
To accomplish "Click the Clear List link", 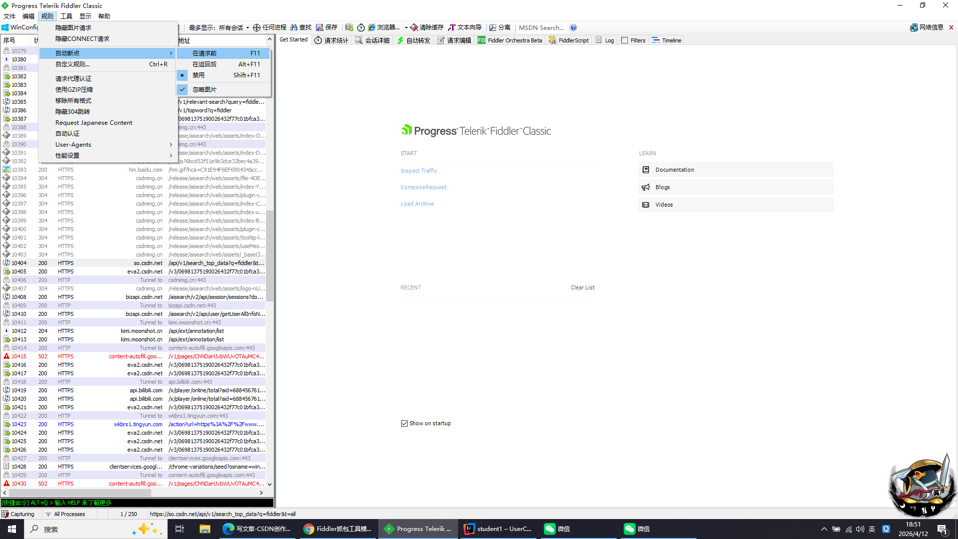I will [582, 287].
